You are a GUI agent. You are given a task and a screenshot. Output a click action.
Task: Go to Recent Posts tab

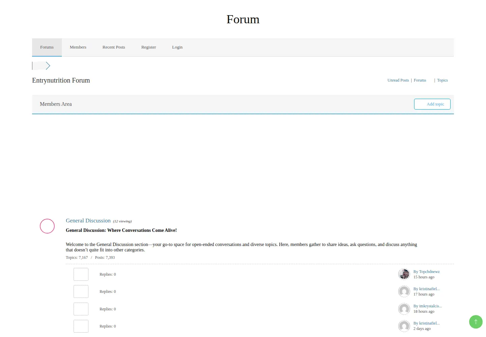[x=114, y=47]
